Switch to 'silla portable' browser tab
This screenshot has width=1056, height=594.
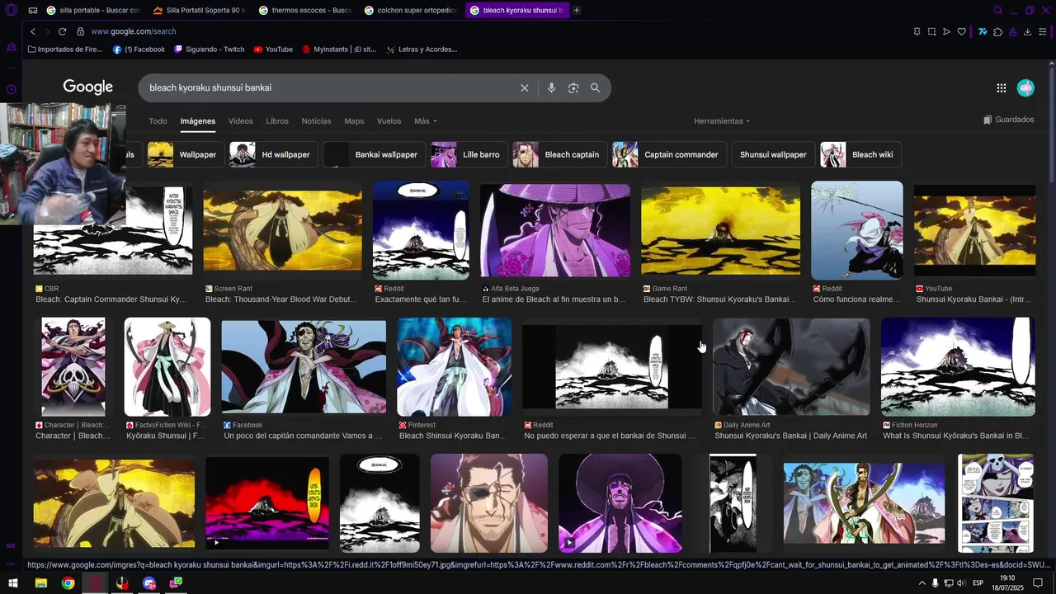pos(93,11)
